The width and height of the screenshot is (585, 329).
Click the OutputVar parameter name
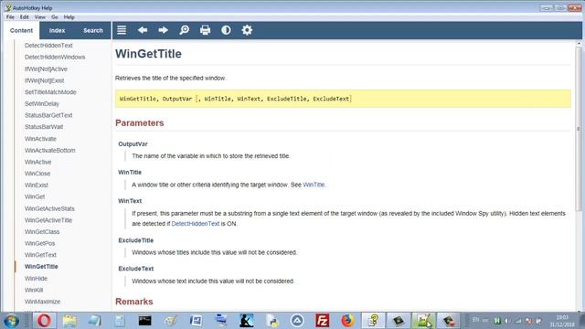(x=133, y=144)
